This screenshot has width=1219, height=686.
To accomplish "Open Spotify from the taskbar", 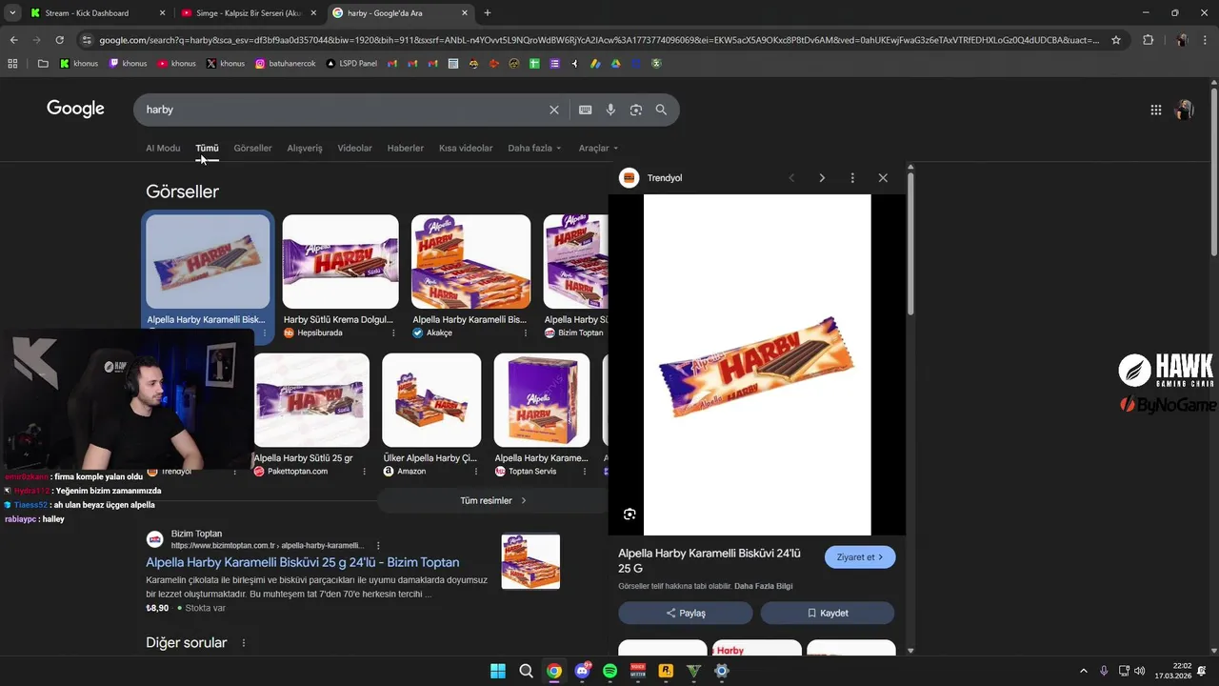I will 610,671.
